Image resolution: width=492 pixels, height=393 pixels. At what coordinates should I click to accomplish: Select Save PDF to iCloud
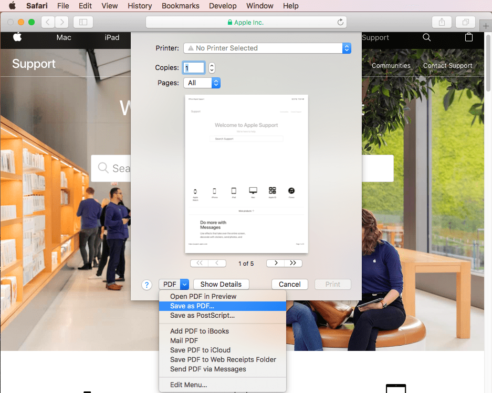click(x=223, y=350)
